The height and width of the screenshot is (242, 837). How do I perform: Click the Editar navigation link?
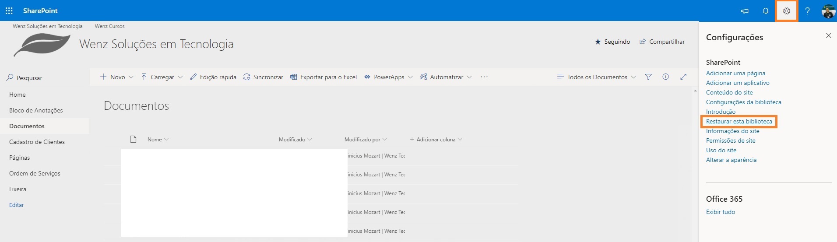point(17,205)
